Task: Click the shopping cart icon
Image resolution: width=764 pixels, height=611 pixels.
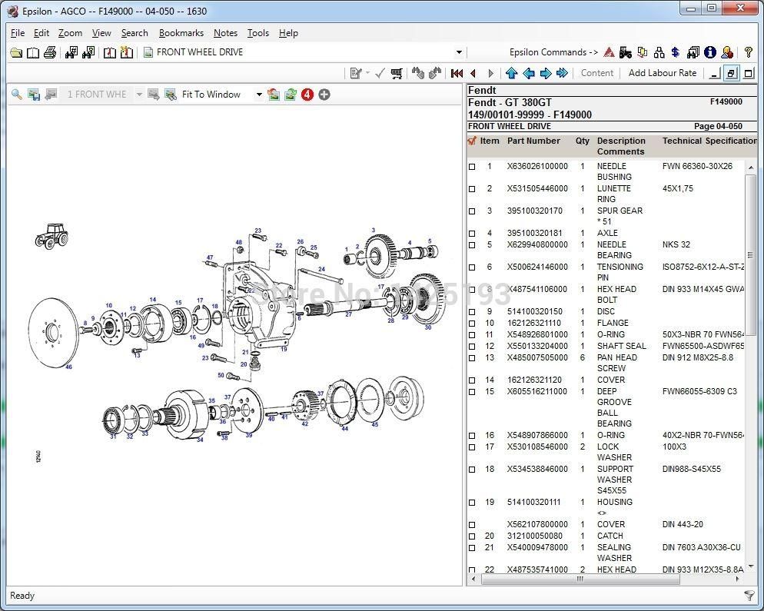Action: (643, 52)
